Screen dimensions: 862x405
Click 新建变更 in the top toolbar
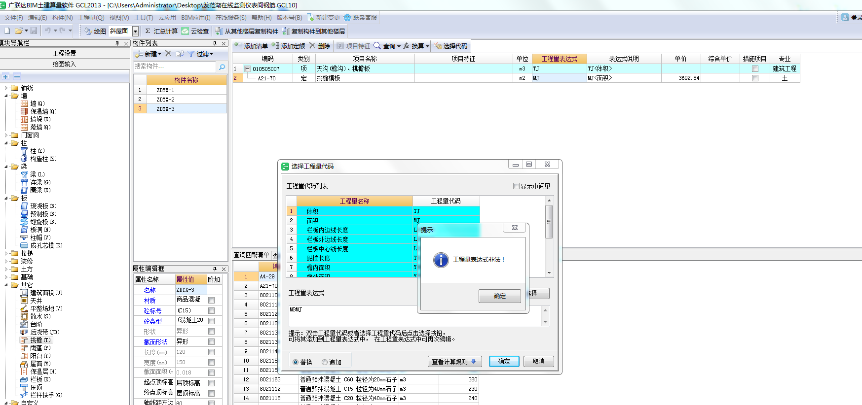point(324,17)
